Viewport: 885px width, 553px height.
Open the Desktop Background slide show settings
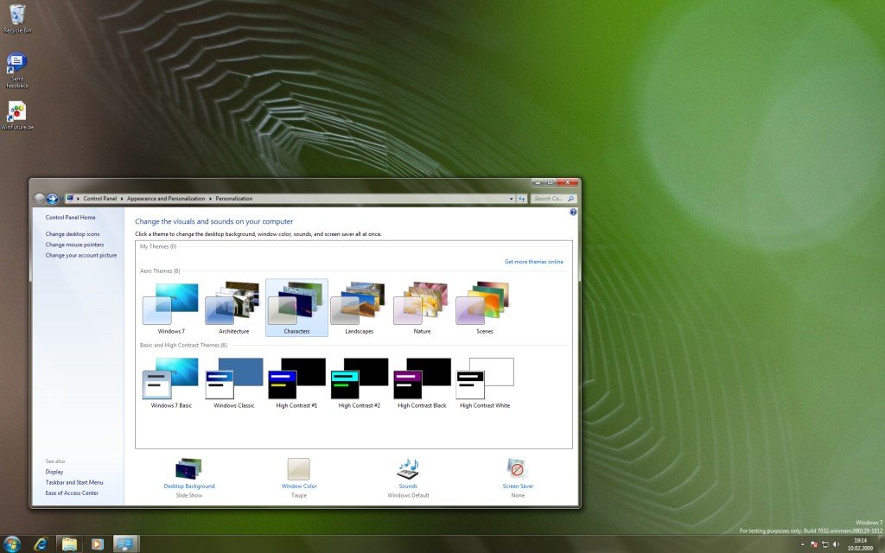188,469
